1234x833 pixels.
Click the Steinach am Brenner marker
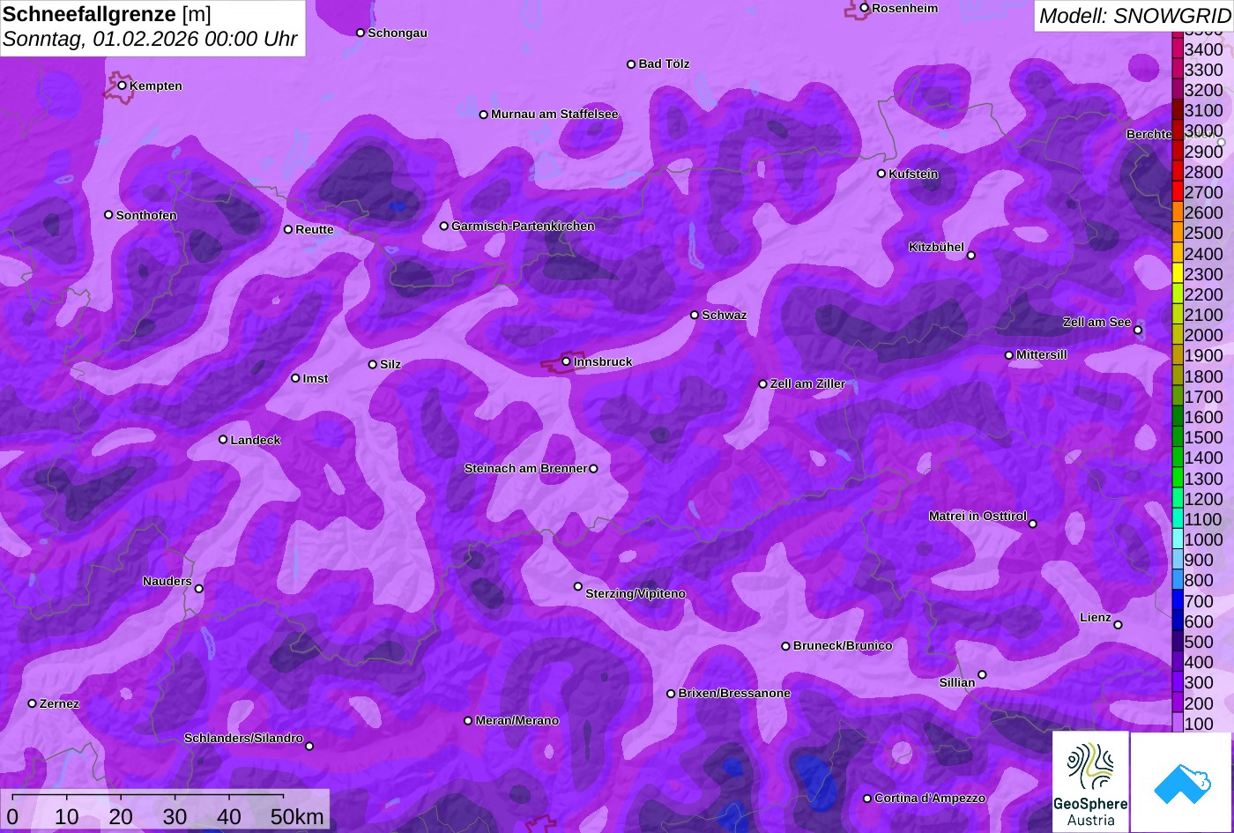coord(593,469)
